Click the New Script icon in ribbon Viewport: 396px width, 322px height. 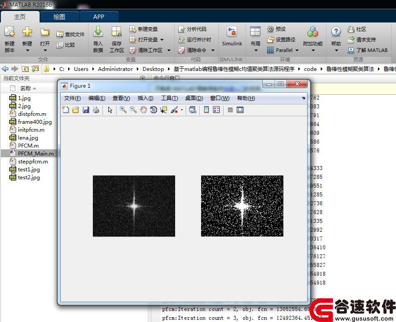pyautogui.click(x=9, y=32)
